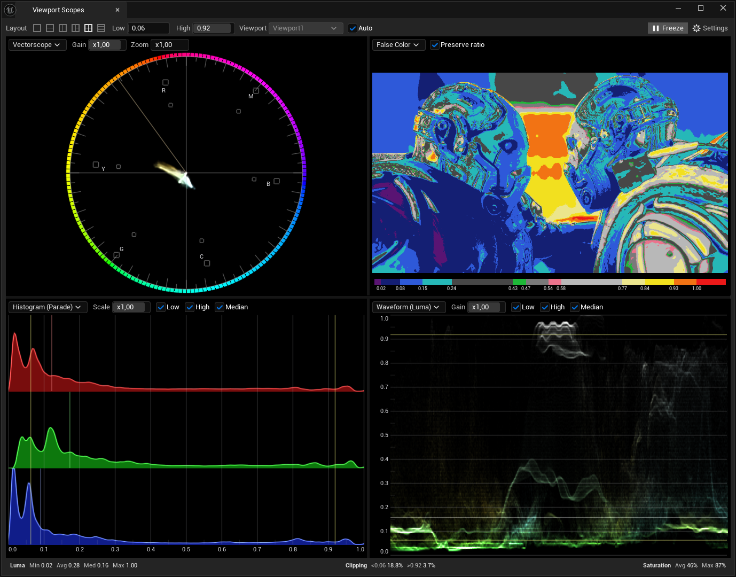Click the vectorscope Zoom field
736x577 pixels.
pos(170,45)
